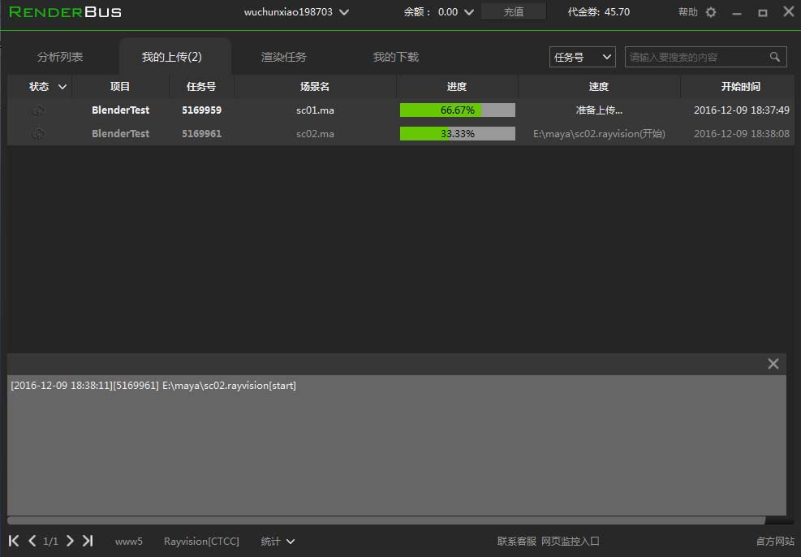Click the RenderBus logo
Viewport: 801px width, 557px height.
point(65,11)
